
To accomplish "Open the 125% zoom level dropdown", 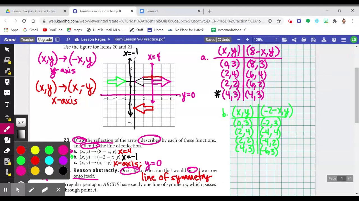I will click(x=265, y=40).
